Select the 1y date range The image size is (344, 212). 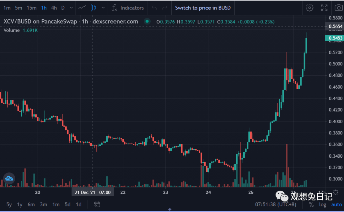click(x=20, y=205)
